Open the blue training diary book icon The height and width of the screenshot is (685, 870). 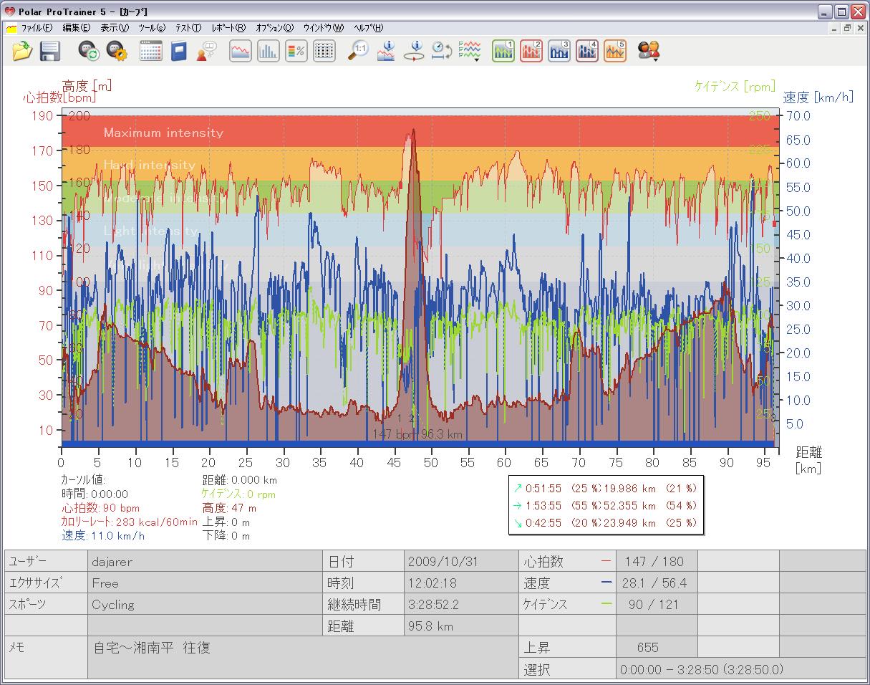pyautogui.click(x=178, y=51)
